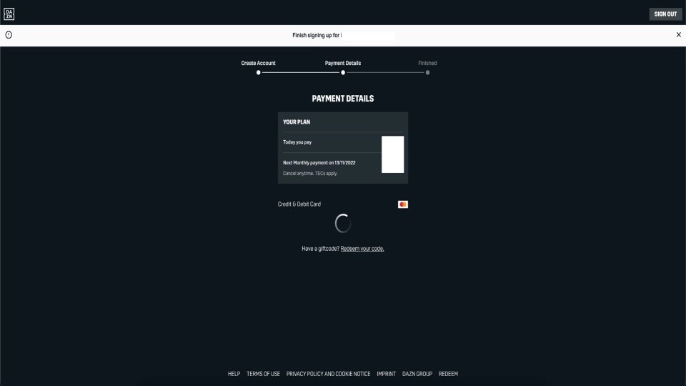
Task: Select the Finished step dot
Action: (x=427, y=73)
